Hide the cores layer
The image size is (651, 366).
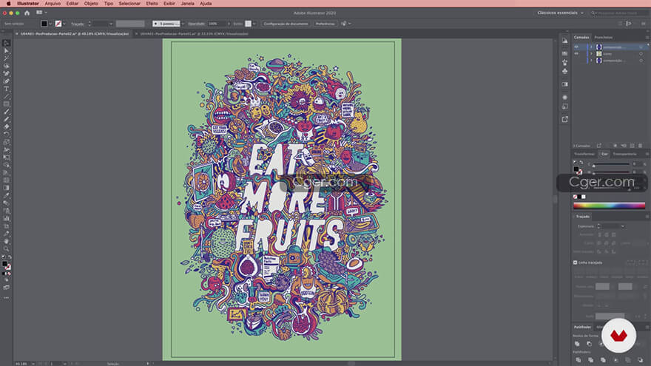click(576, 53)
